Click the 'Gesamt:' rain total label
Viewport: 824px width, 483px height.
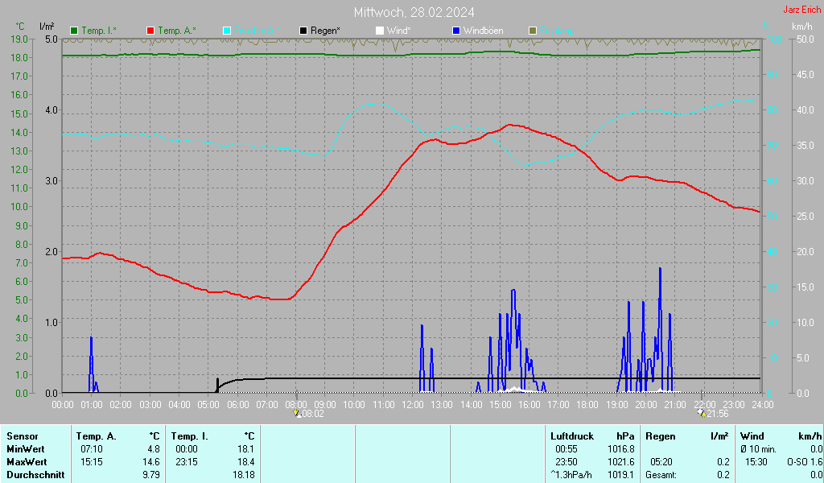(x=661, y=475)
